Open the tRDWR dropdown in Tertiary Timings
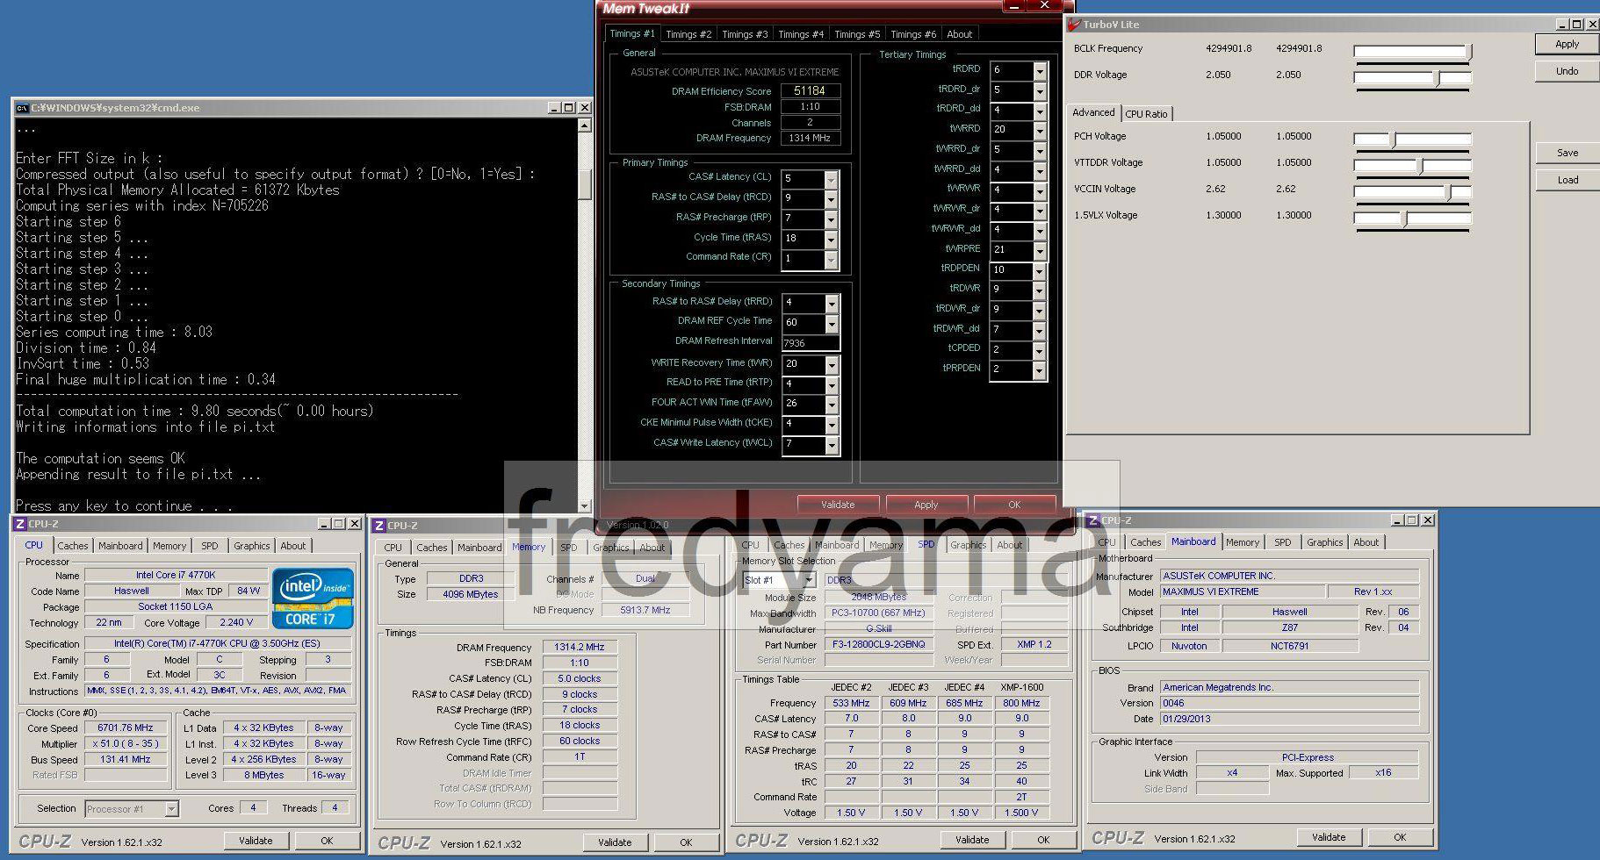The height and width of the screenshot is (860, 1600). coord(1040,290)
